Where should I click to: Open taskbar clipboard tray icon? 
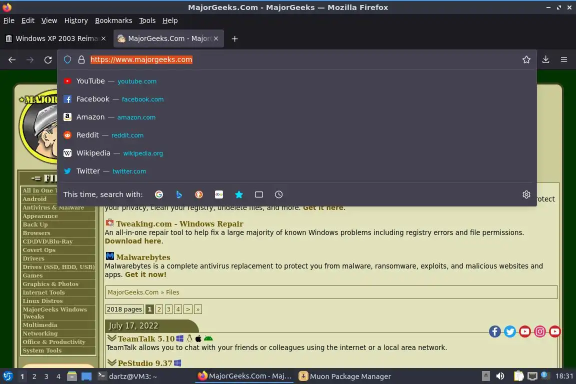pyautogui.click(x=518, y=376)
